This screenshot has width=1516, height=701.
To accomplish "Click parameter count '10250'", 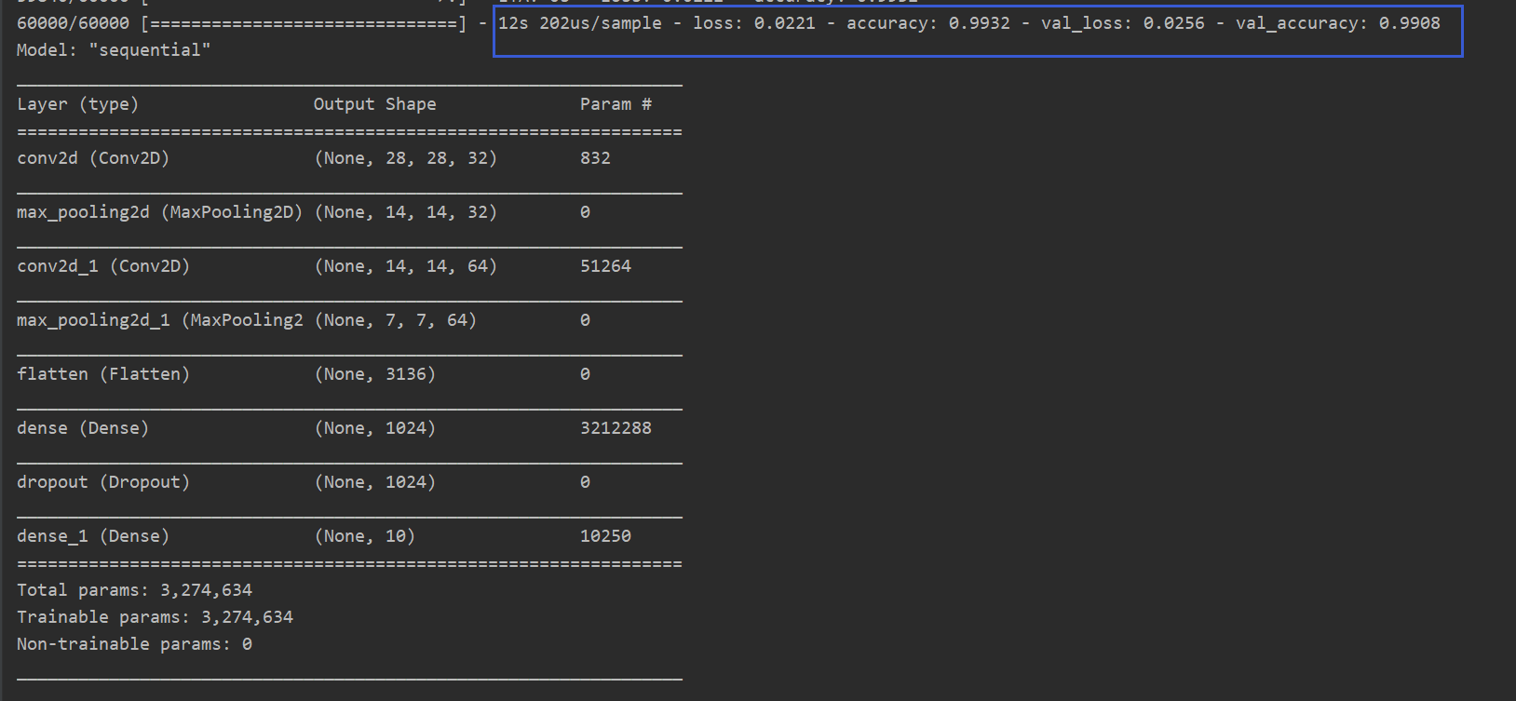I will 605,536.
